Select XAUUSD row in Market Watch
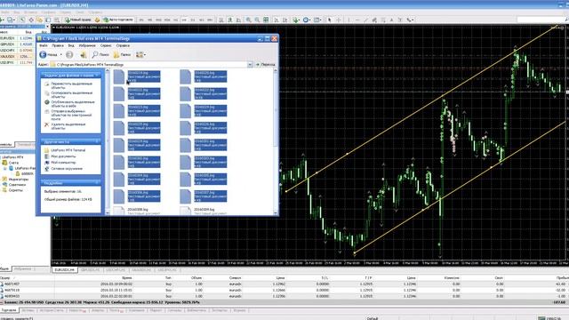Screen dimensions: 569x320 click(x=18, y=57)
